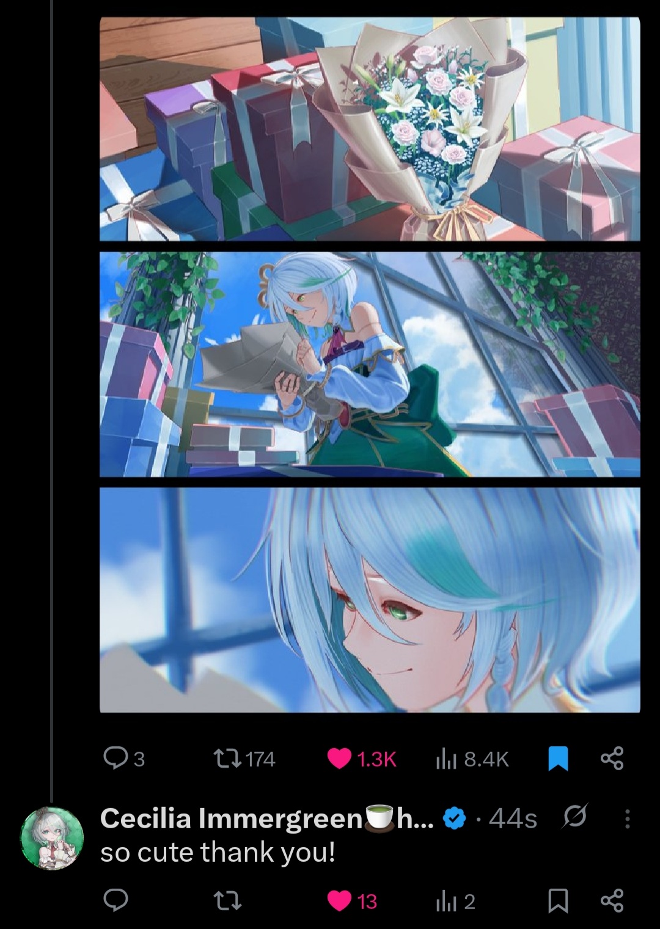Remove bookmark from the artwork post

558,759
